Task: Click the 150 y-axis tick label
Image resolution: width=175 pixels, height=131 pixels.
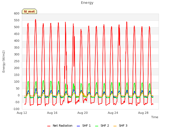Action: (x=17, y=75)
